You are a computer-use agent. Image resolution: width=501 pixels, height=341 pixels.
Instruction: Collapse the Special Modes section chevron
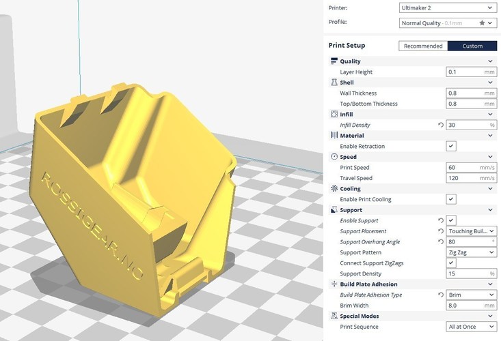491,316
